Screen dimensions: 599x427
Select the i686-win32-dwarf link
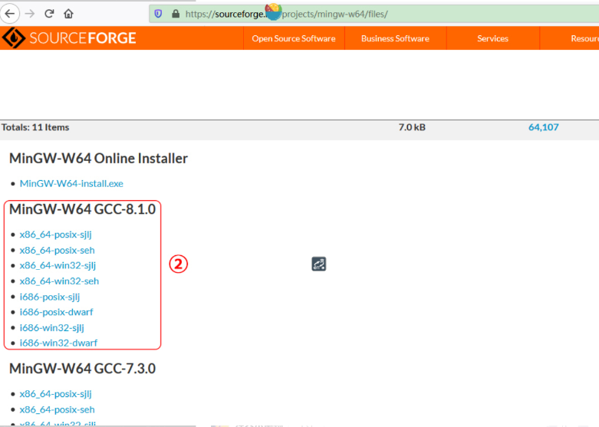[x=58, y=343]
